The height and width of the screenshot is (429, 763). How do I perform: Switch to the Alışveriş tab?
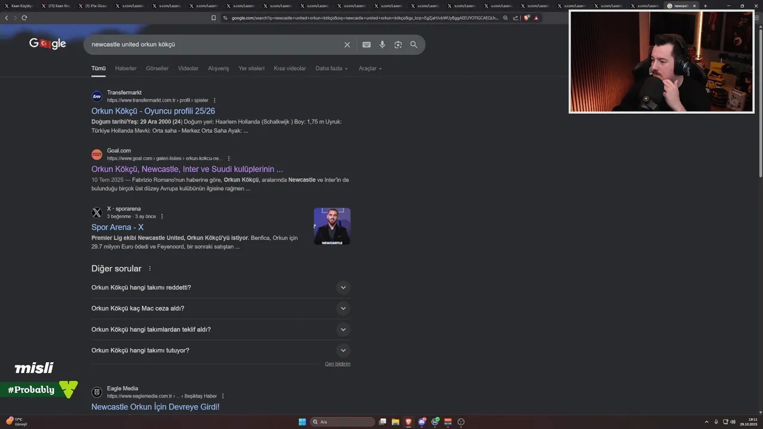tap(218, 69)
